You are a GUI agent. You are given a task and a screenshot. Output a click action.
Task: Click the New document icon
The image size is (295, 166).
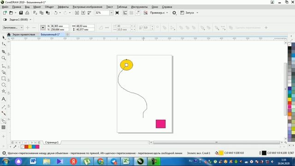pos(5,12)
